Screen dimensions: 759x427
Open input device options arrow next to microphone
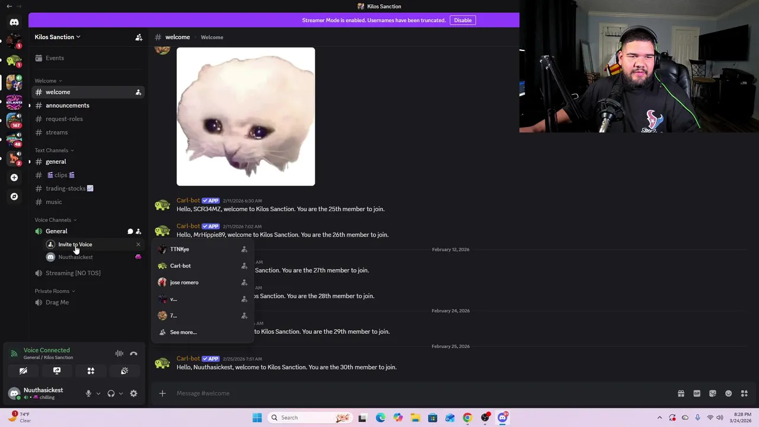(98, 393)
